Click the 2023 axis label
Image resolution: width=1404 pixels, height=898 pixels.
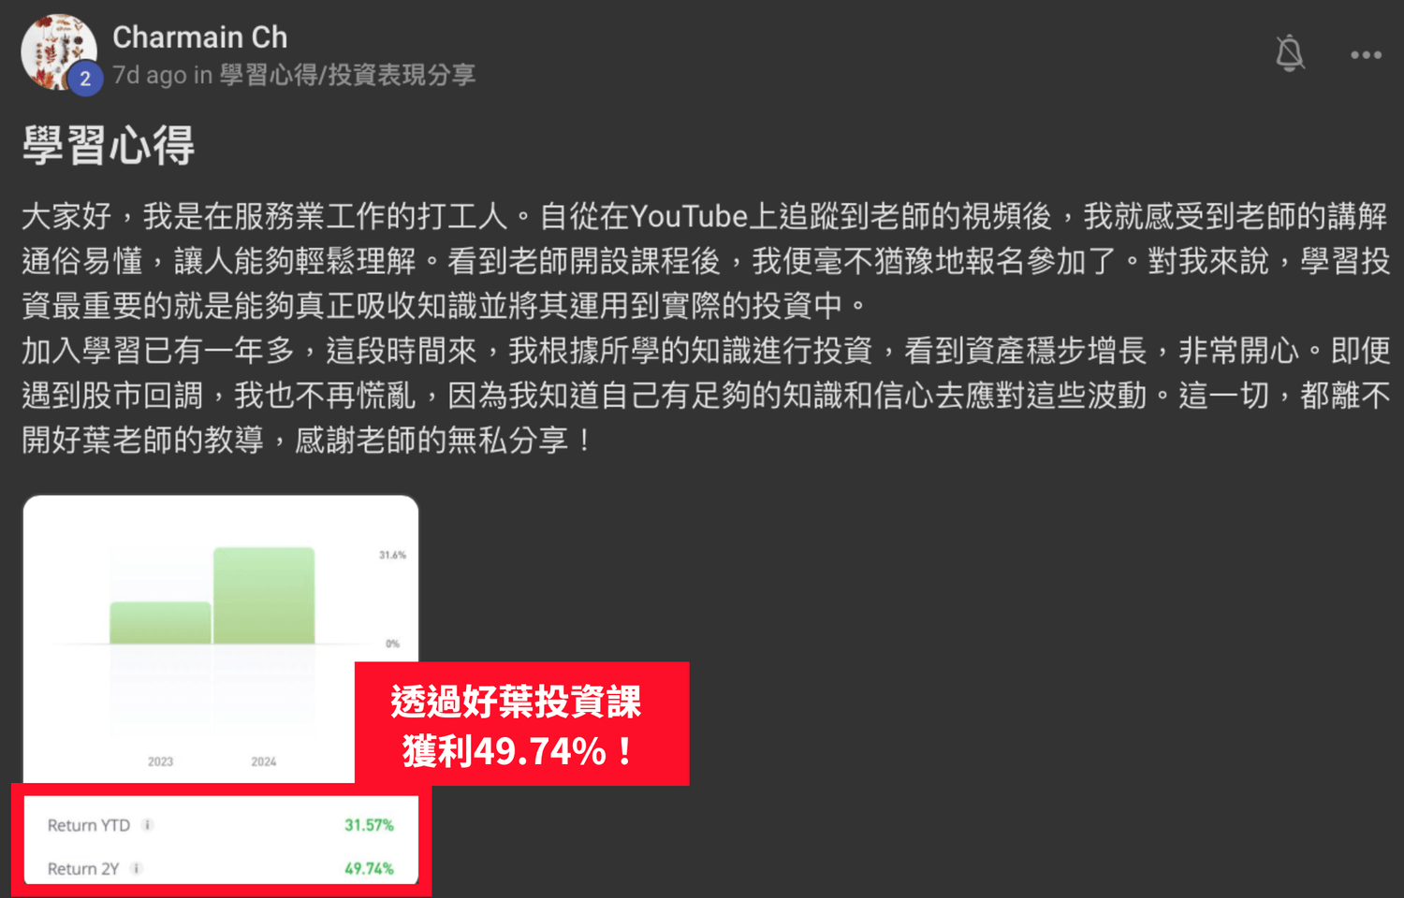coord(160,761)
